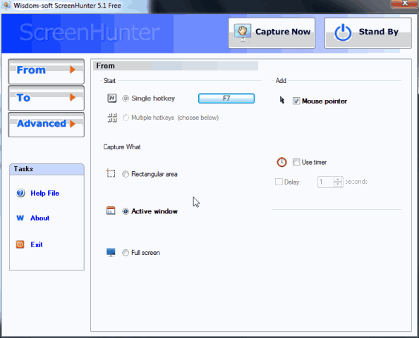This screenshot has height=338, width=419.
Task: Click the Stand By button
Action: [368, 33]
